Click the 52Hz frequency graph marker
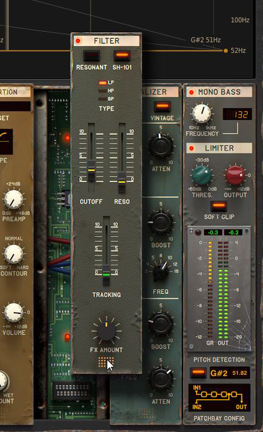This screenshot has height=432, width=263. (226, 51)
